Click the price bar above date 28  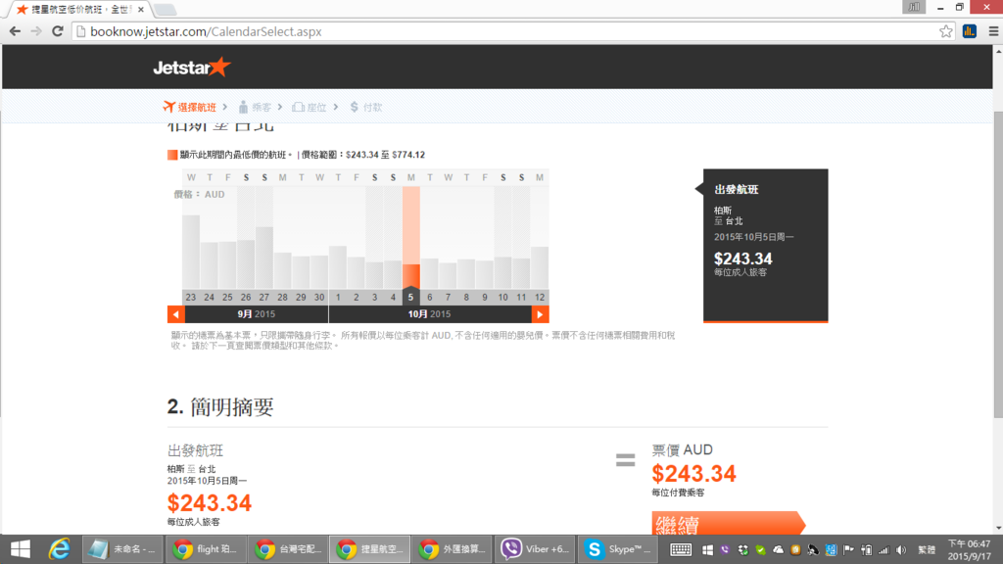pos(283,270)
